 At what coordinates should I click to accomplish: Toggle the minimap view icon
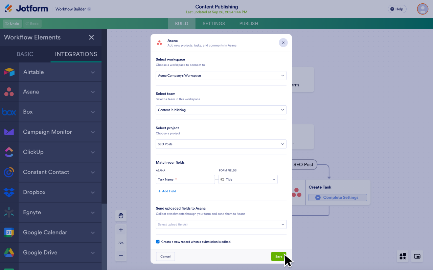[x=417, y=256]
